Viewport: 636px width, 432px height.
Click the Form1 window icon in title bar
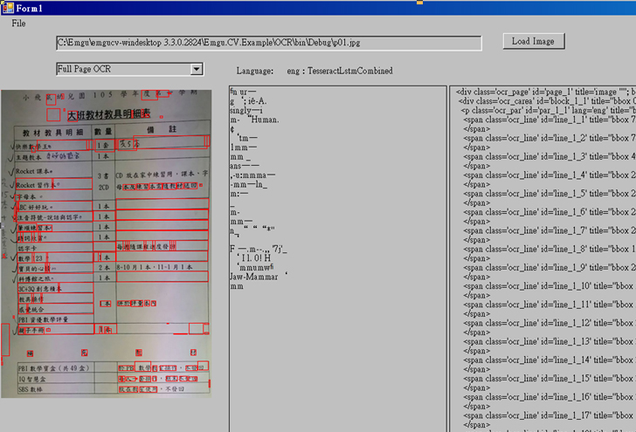click(6, 7)
